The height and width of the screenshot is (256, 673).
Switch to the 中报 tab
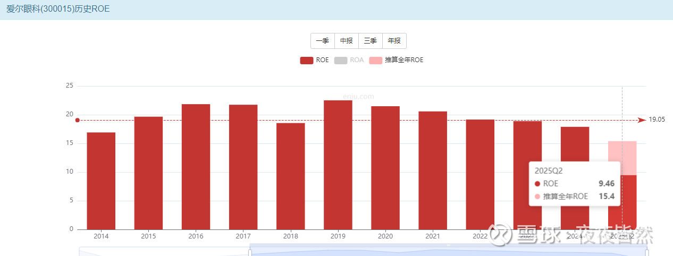(x=347, y=41)
